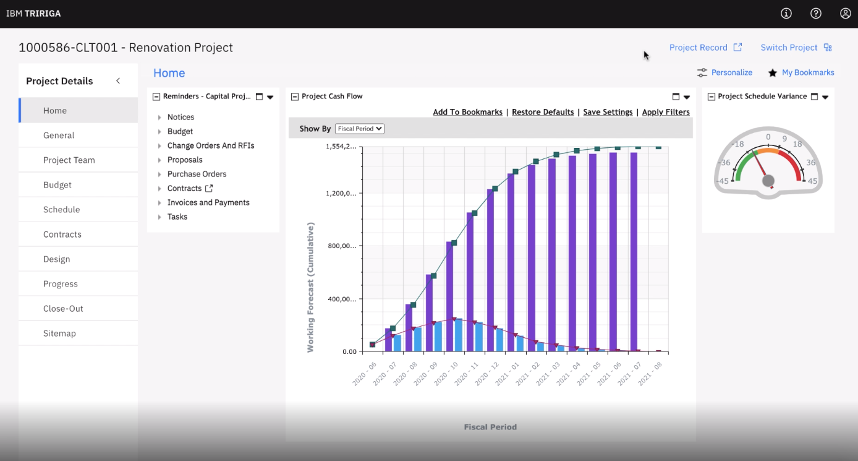This screenshot has height=461, width=858.
Task: Open the help question mark icon
Action: coord(816,14)
